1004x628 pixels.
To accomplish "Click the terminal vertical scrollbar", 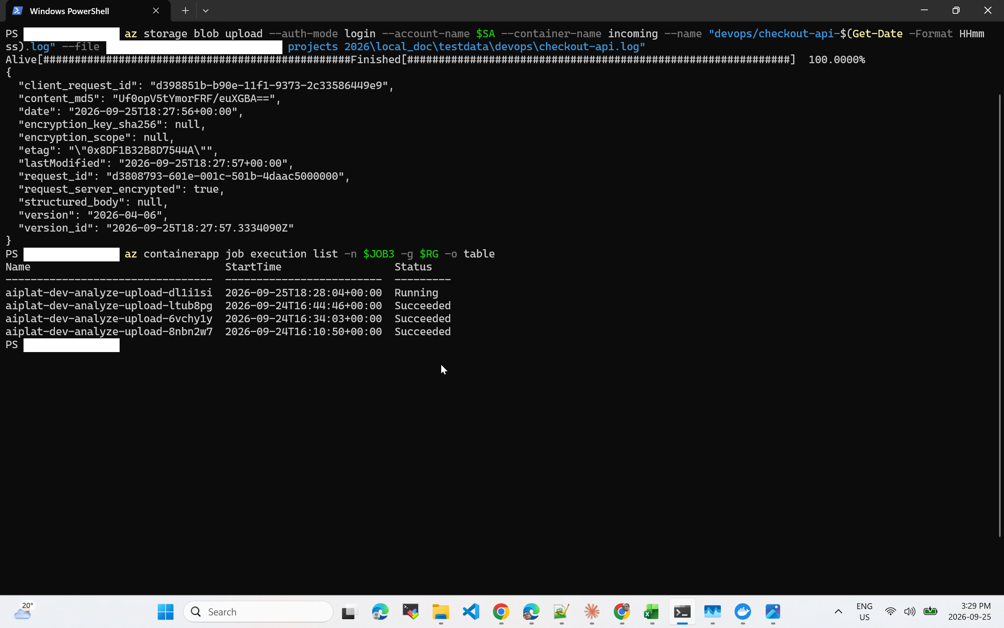I will [x=1000, y=316].
